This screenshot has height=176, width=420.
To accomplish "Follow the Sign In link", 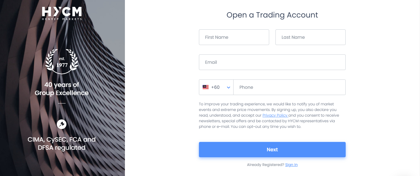I will [291, 165].
